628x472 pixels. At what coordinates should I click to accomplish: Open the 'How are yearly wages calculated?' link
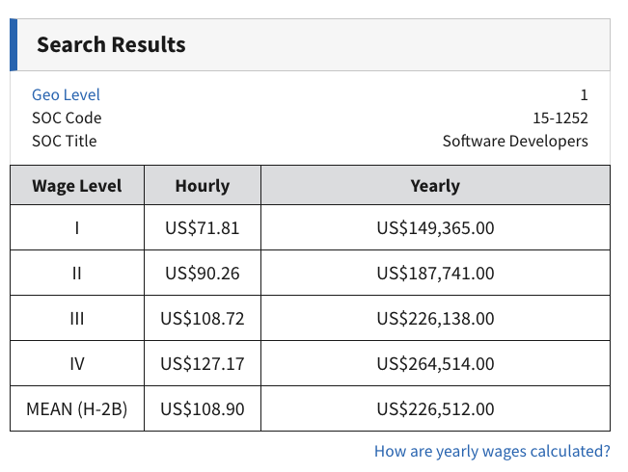pyautogui.click(x=492, y=451)
